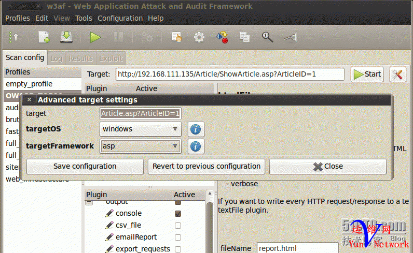Open the gear configuration toolbar icon
Screen dimensions: 413x253
tap(199, 37)
